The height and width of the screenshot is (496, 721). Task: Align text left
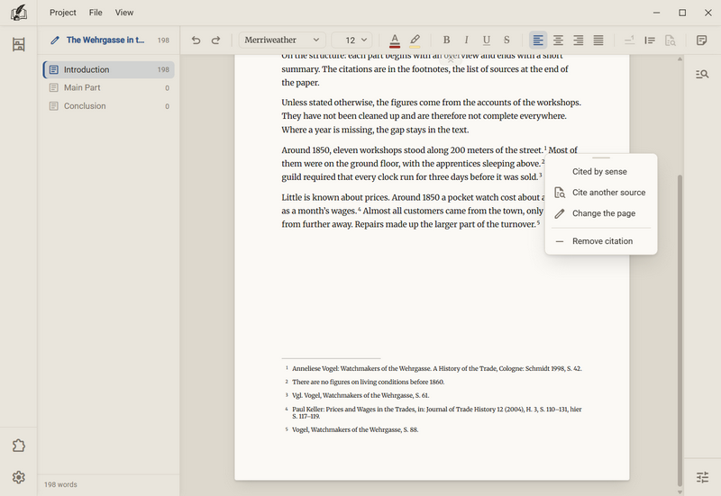(538, 40)
